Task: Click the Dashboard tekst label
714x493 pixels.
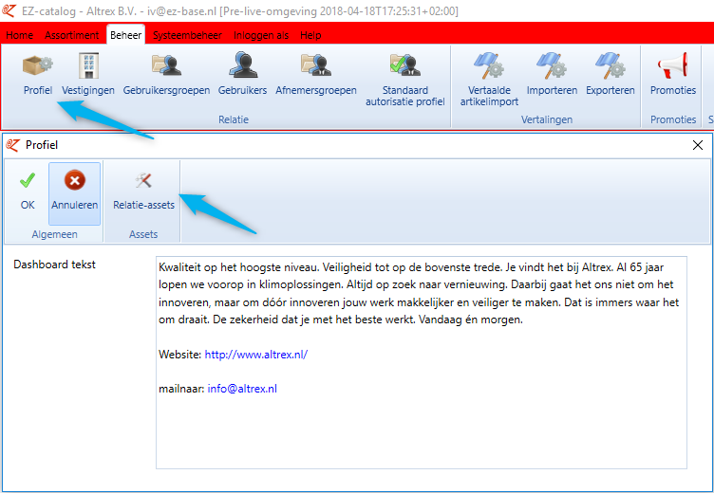Action: (55, 265)
